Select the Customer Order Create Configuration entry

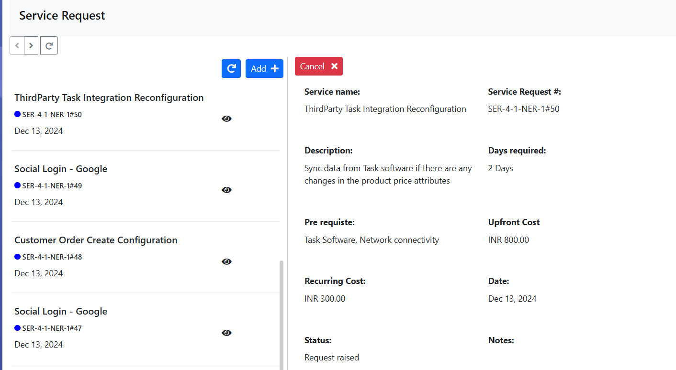[x=96, y=240]
